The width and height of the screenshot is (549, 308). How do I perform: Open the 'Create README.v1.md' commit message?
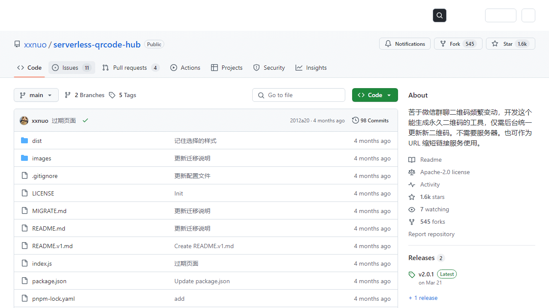[x=204, y=246]
